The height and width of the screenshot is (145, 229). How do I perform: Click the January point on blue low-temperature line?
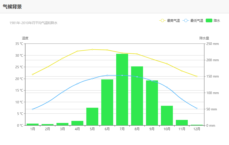[x=33, y=109]
